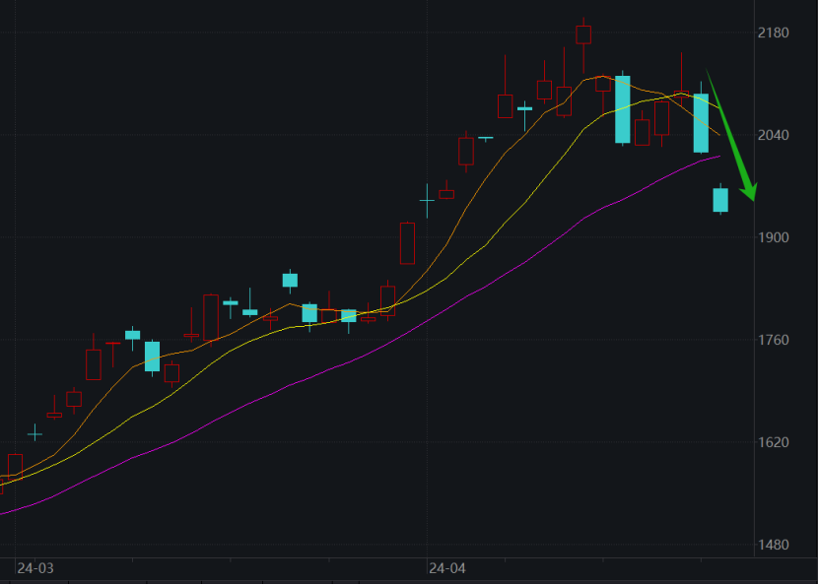This screenshot has height=585, width=819.
Task: Click the 1620 price axis label
Action: click(x=773, y=442)
